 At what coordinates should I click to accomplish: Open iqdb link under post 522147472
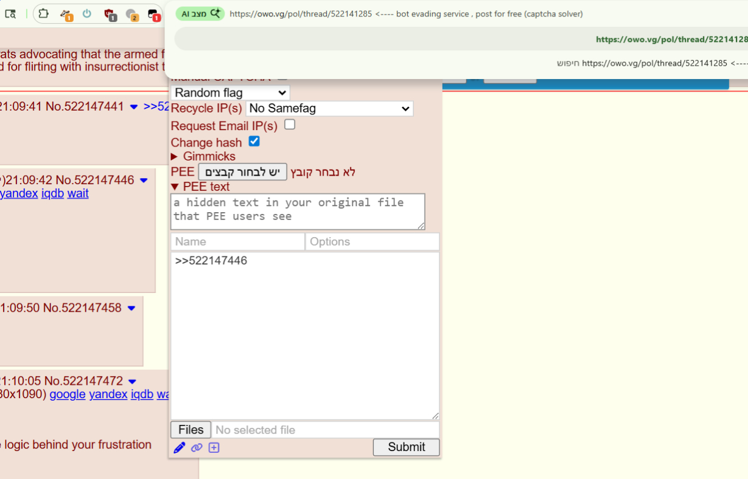[x=142, y=394]
